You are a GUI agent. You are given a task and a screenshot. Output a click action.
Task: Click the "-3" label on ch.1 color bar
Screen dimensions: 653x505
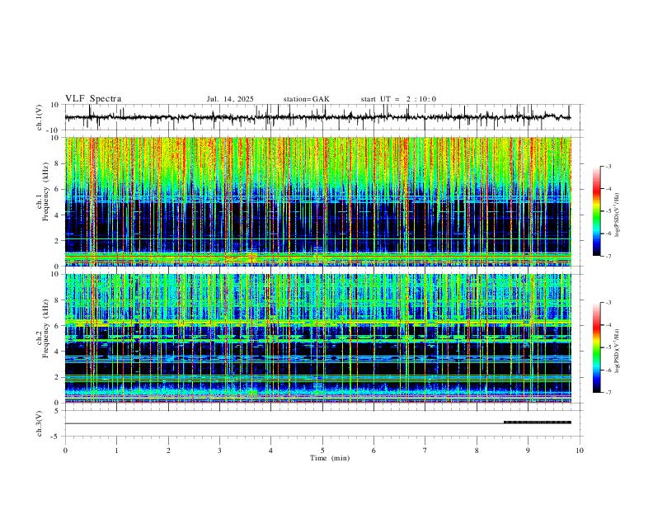(608, 166)
